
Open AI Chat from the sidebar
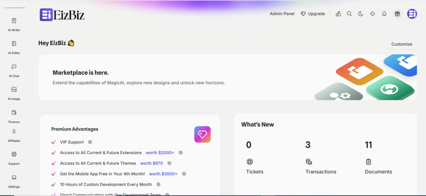tap(14, 67)
